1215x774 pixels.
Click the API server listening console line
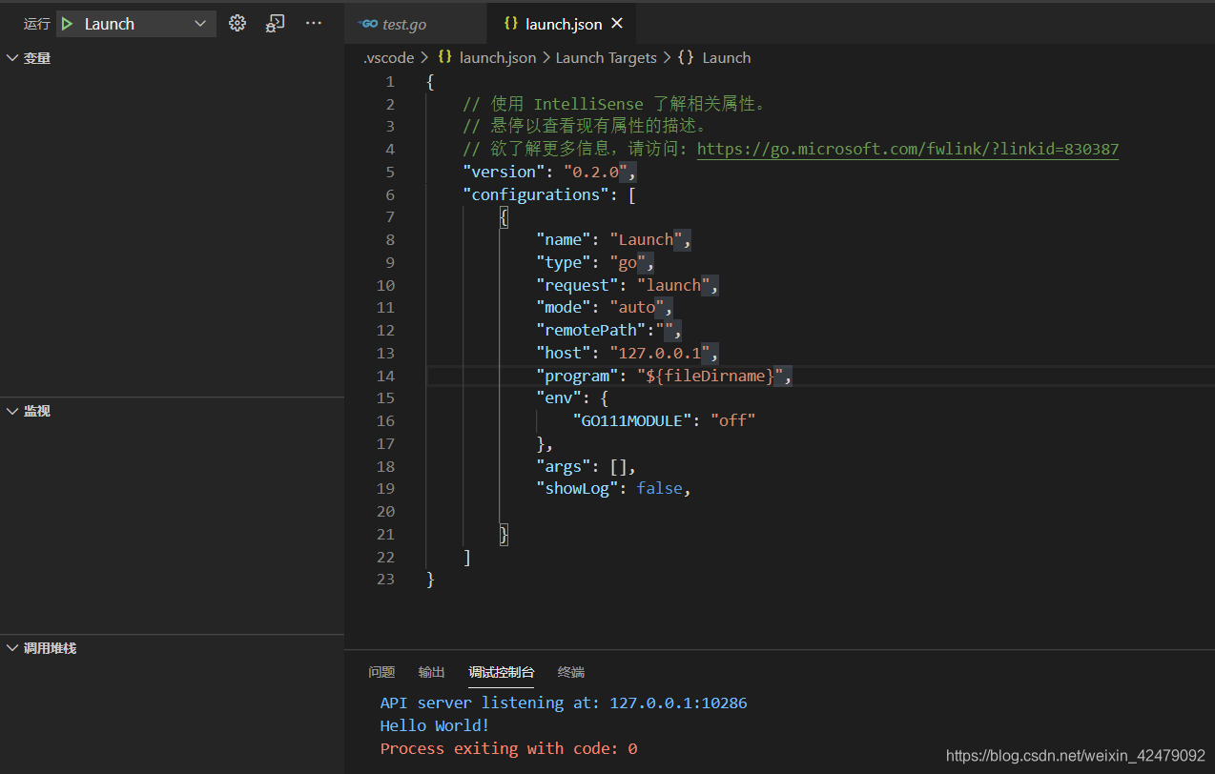[x=564, y=703]
